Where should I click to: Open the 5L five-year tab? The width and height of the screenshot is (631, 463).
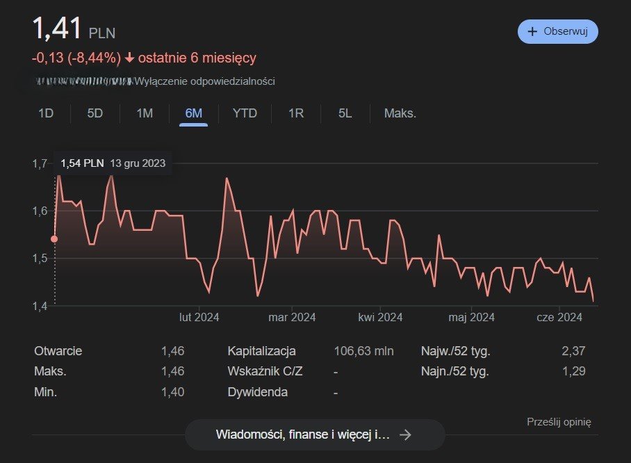pyautogui.click(x=345, y=113)
